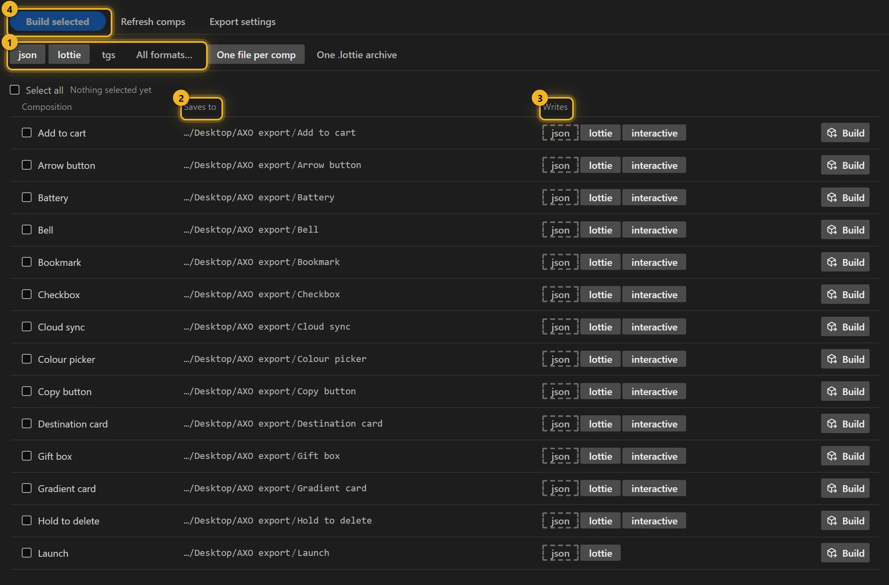
Task: Open the All formats… list
Action: click(164, 55)
